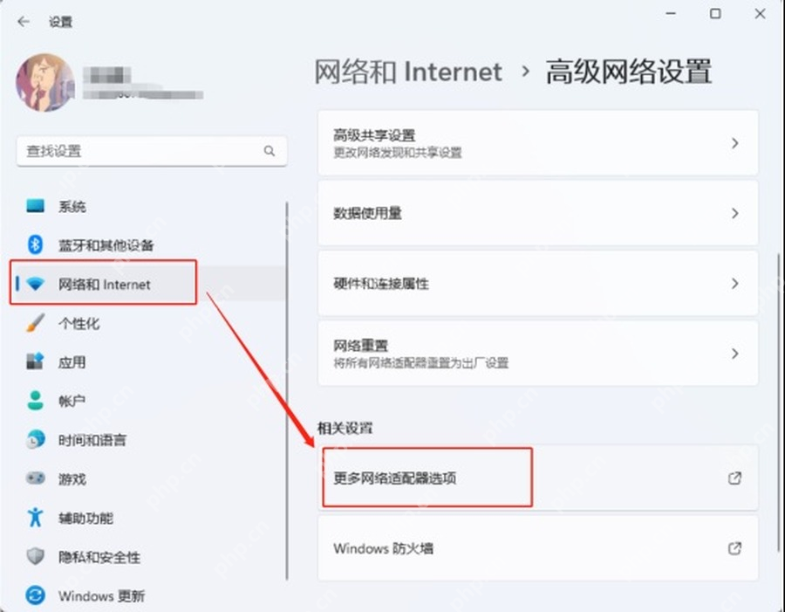Click the 应用 apps icon

(35, 361)
